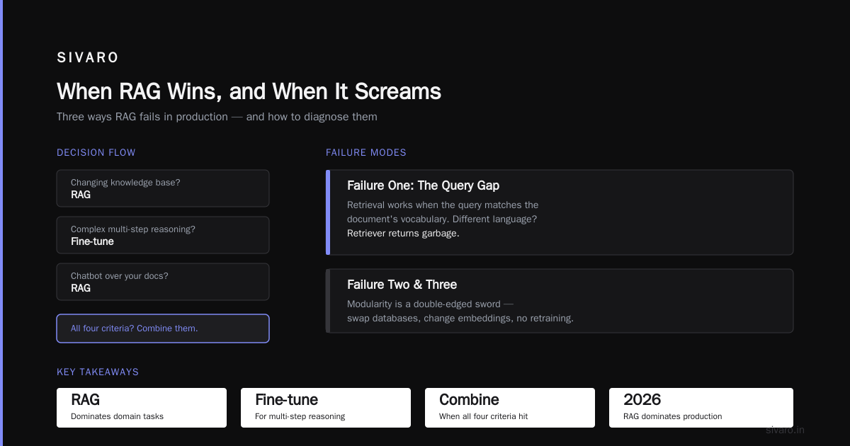This screenshot has height=446, width=850.
Task: Click the title 'When RAG Wins, and When It Screams'
Action: click(x=249, y=91)
